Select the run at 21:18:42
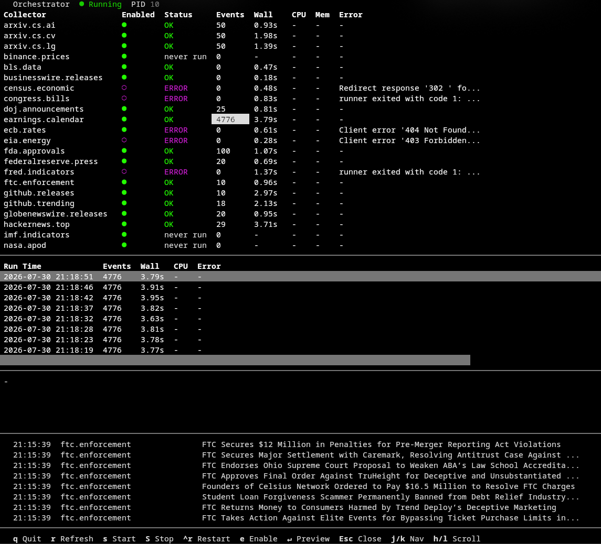The width and height of the screenshot is (601, 544). 300,298
